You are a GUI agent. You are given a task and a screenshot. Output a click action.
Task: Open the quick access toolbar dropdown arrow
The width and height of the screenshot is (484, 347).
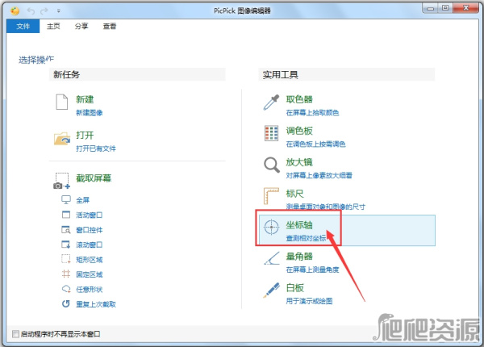[x=58, y=11]
